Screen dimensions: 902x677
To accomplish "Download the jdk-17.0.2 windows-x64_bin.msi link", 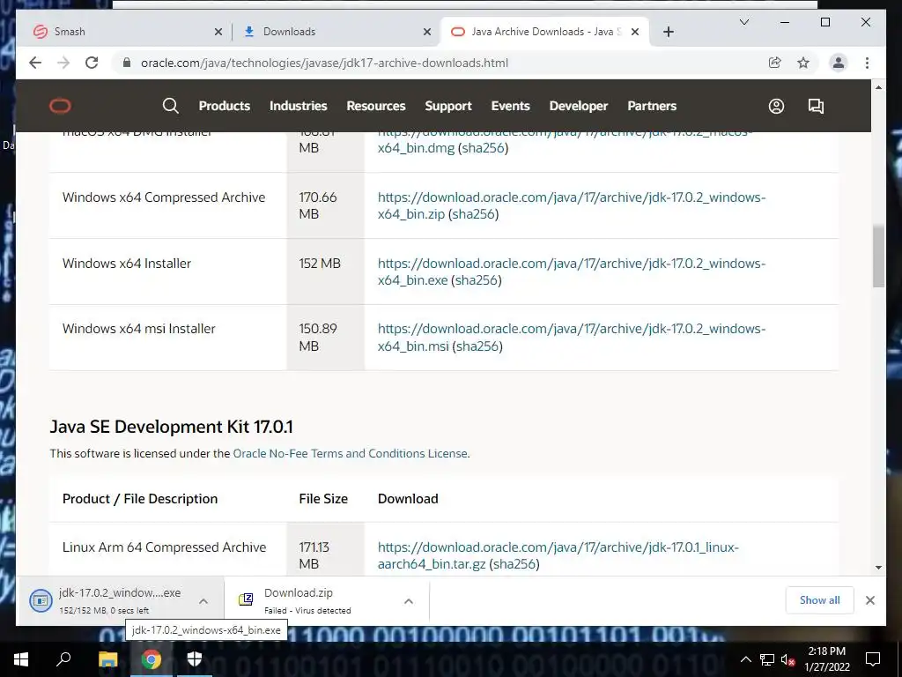I will [571, 338].
